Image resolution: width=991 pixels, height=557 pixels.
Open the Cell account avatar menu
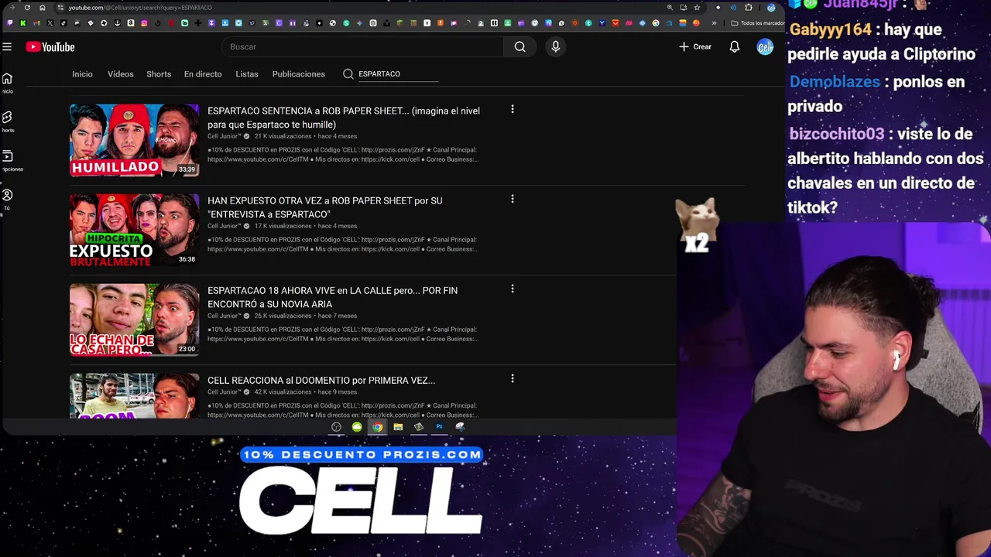765,46
